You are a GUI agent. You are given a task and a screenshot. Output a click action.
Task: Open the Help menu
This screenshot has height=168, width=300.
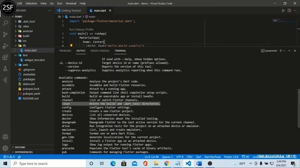click(82, 3)
